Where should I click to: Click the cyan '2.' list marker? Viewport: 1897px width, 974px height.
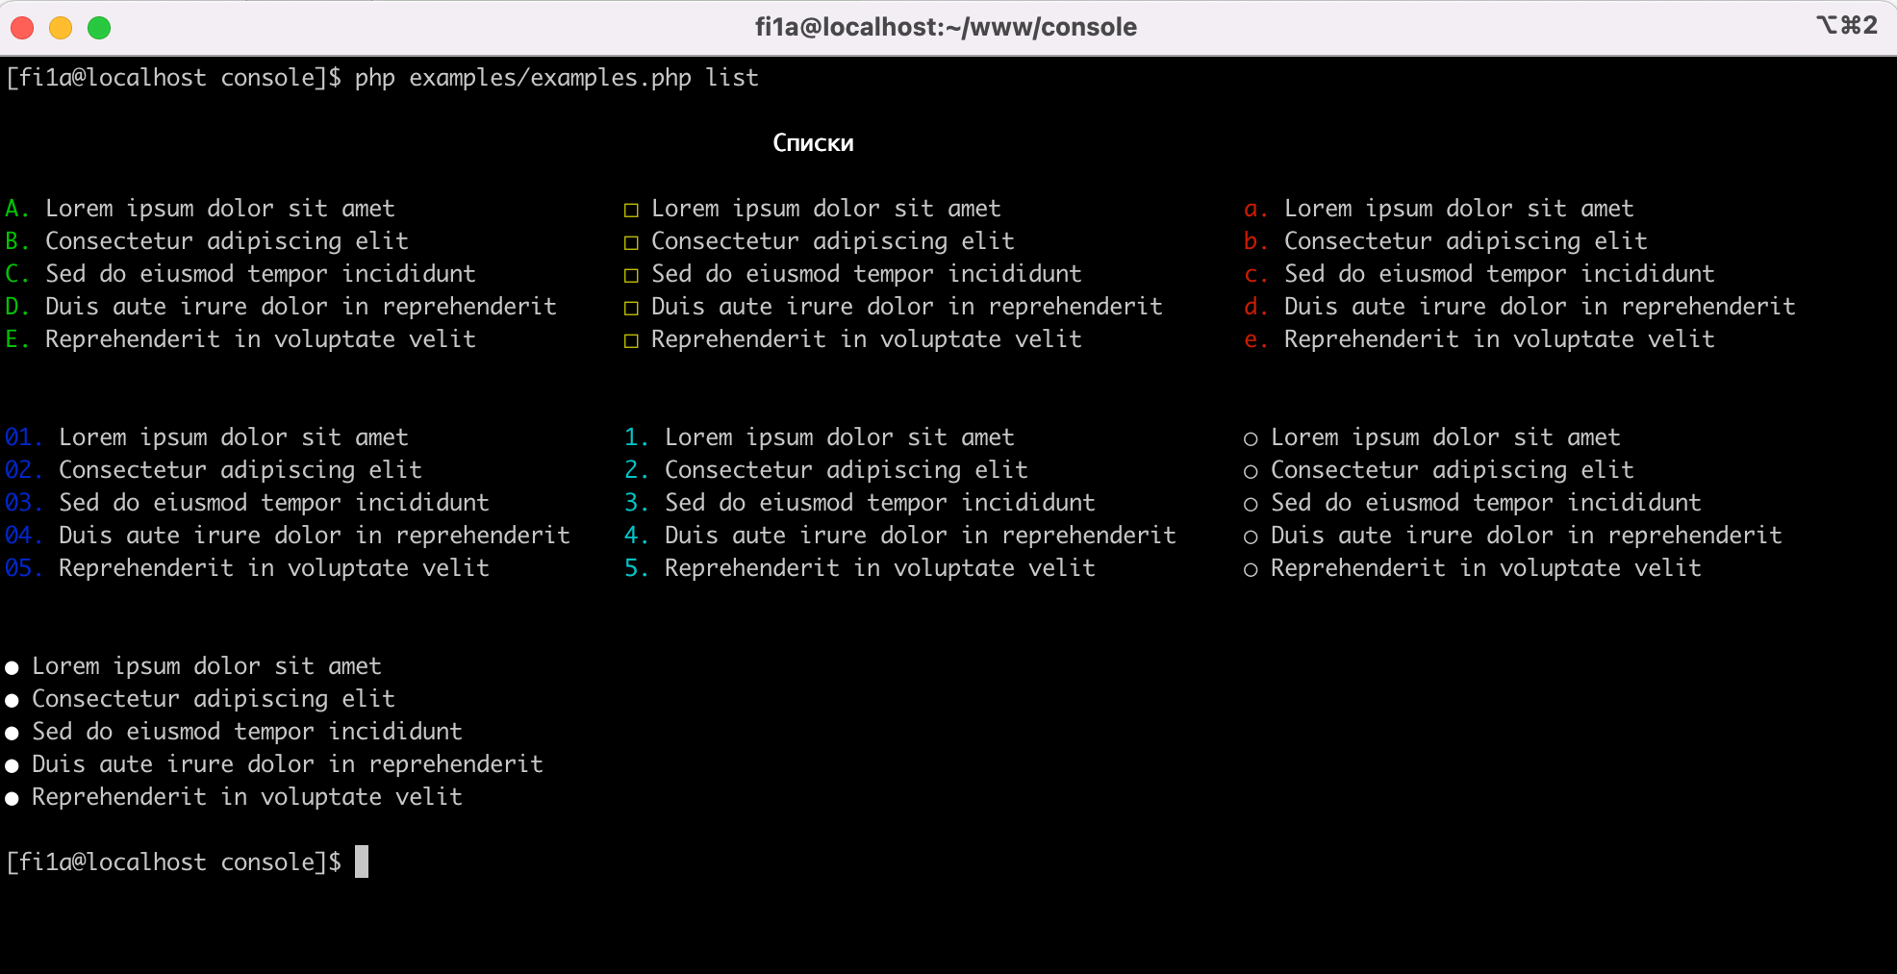(x=637, y=470)
